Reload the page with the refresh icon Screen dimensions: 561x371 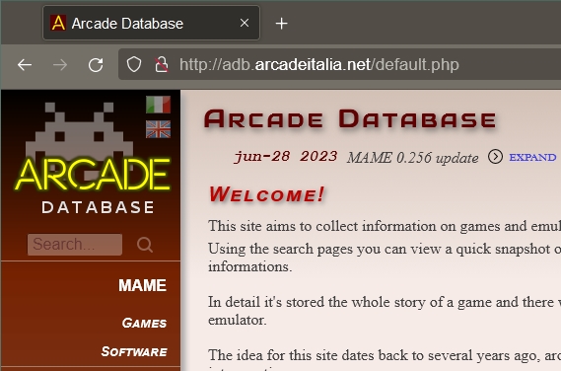pyautogui.click(x=96, y=65)
